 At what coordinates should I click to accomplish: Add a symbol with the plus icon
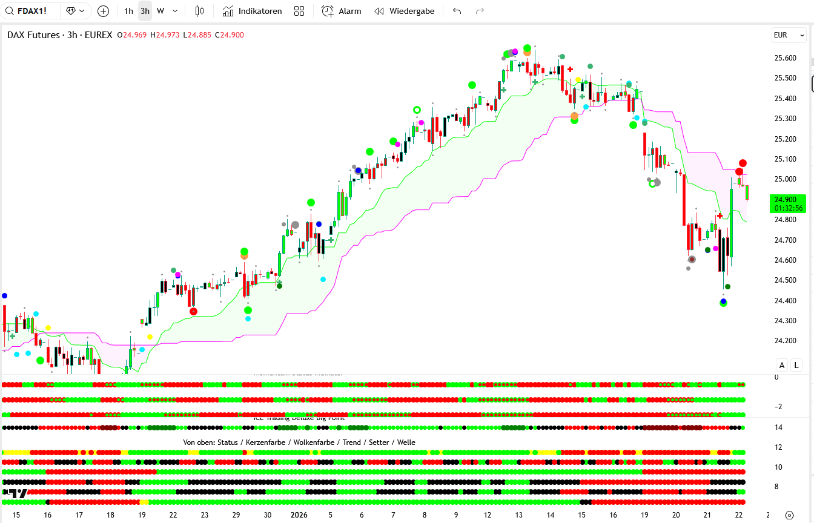(x=104, y=11)
